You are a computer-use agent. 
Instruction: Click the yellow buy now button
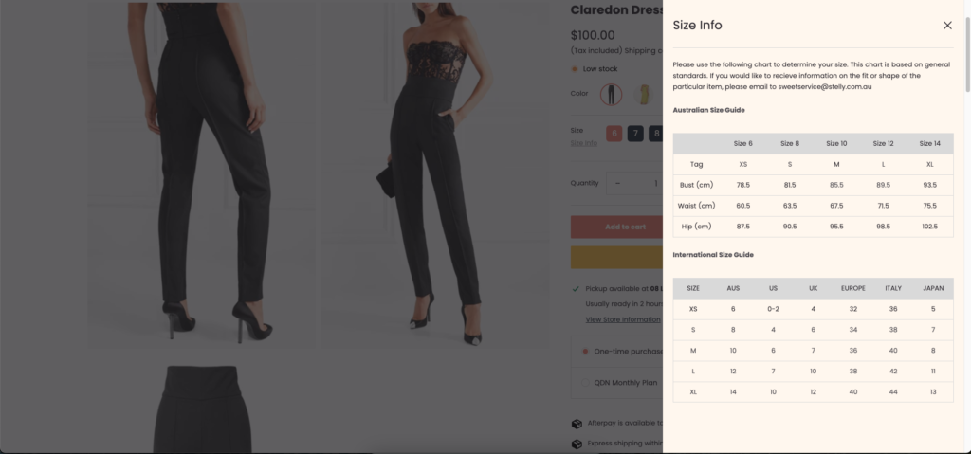[x=616, y=257]
